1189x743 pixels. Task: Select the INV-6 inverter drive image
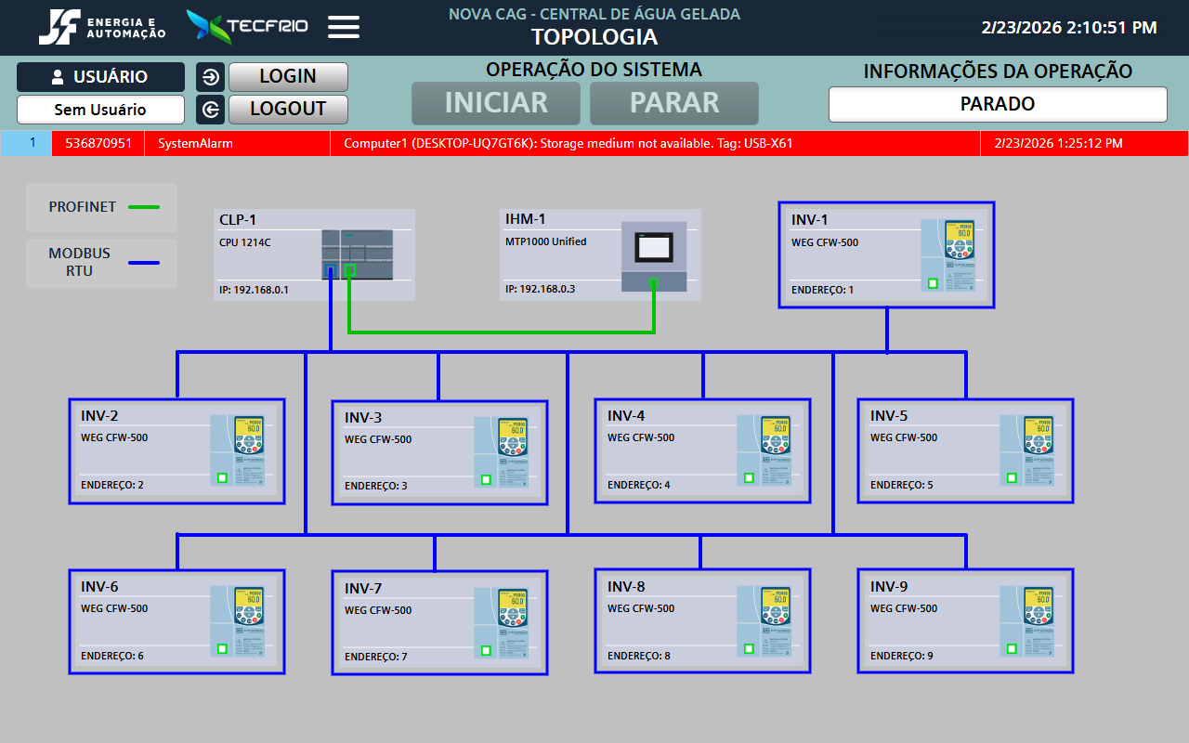(237, 621)
